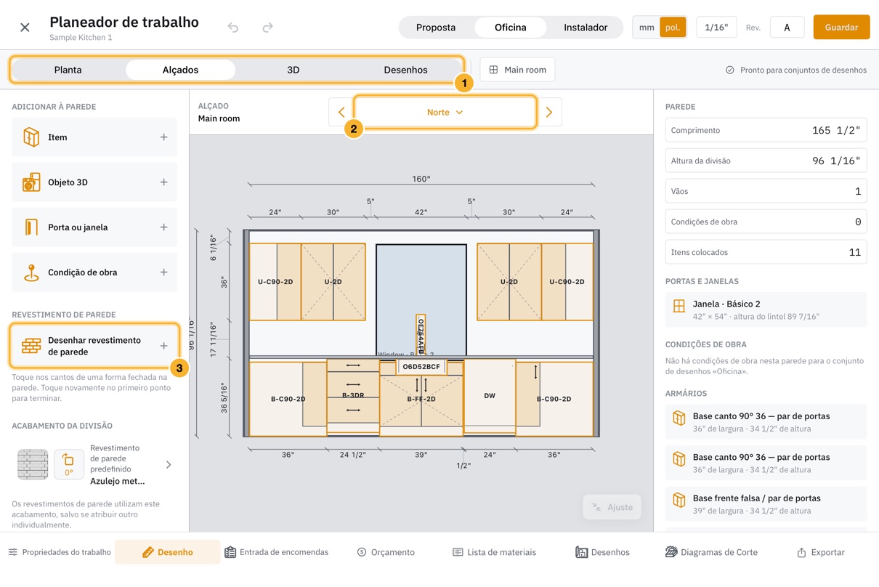The image size is (879, 587).
Task: Go to previous elevation wall
Action: pos(341,113)
